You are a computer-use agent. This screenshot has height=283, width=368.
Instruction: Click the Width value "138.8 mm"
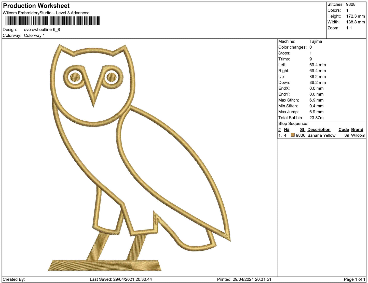pos(356,22)
